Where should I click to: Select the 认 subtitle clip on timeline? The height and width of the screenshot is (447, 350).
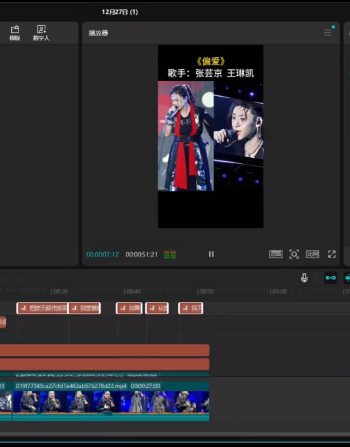[x=157, y=308]
